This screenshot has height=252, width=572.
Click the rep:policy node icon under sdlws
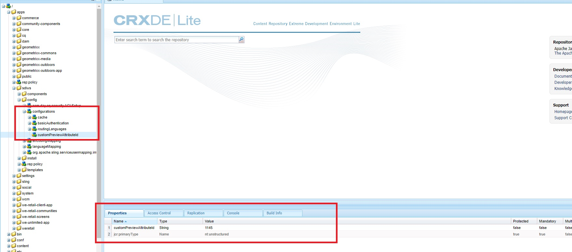pos(24,164)
